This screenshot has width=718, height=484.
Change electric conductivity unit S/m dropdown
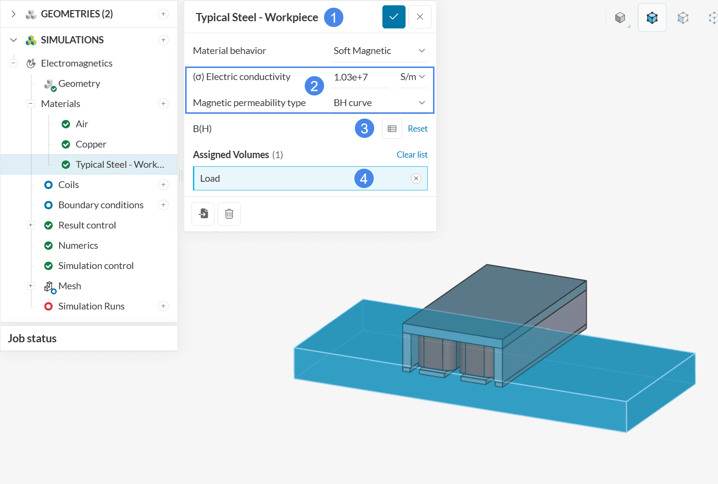point(412,77)
